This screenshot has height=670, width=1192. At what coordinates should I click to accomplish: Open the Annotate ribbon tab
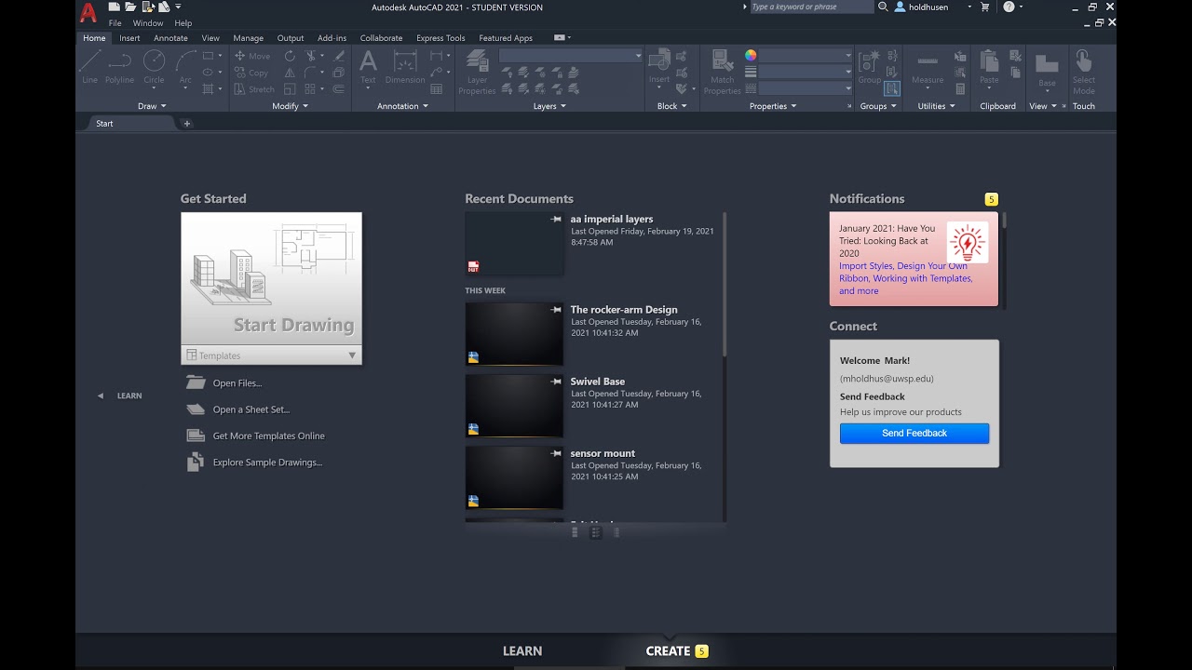[170, 38]
